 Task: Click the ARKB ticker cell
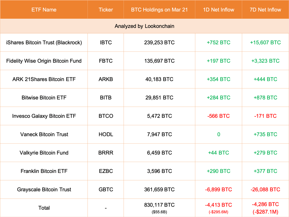pos(106,79)
